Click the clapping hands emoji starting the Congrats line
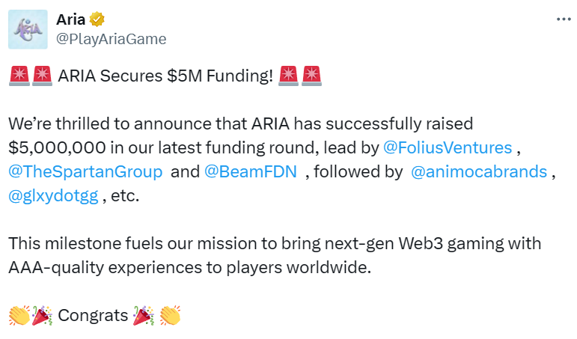This screenshot has width=577, height=339. point(19,316)
